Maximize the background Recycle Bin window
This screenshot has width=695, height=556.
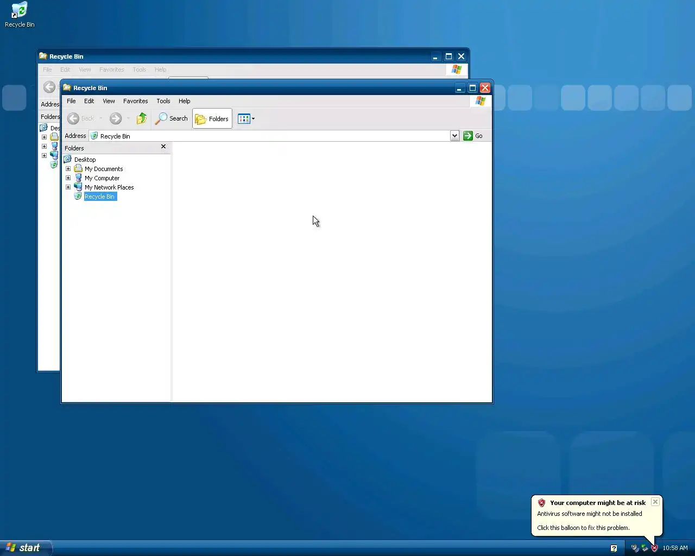(x=448, y=56)
